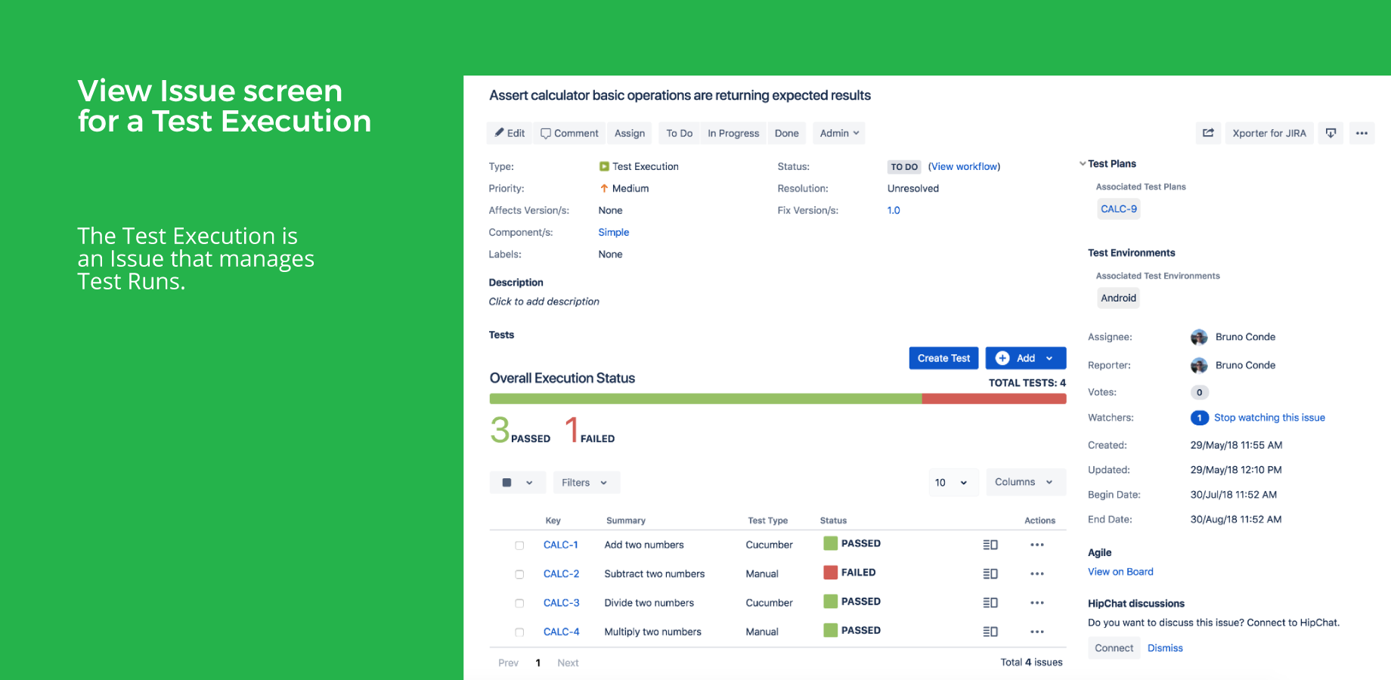1391x680 pixels.
Task: Open Fix Version 1.0 link
Action: pyautogui.click(x=894, y=210)
